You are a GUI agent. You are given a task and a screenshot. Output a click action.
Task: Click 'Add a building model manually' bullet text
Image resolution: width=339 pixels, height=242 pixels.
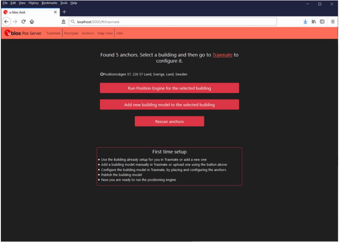coord(164,165)
